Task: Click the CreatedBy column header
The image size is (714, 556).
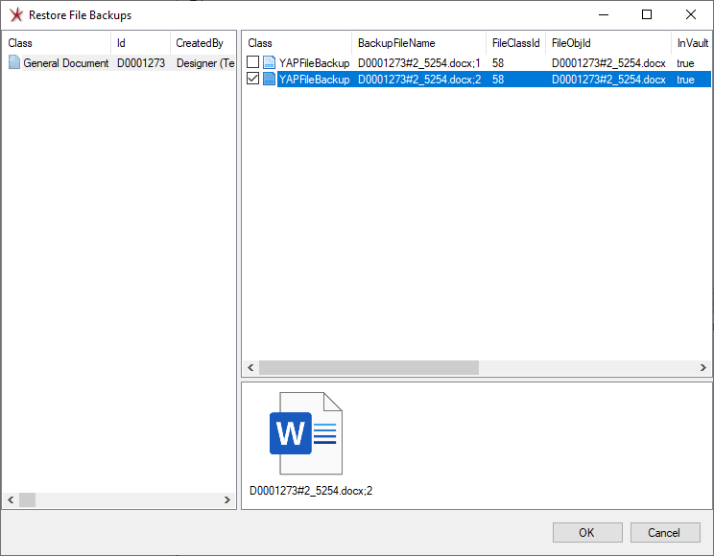Action: coord(200,43)
